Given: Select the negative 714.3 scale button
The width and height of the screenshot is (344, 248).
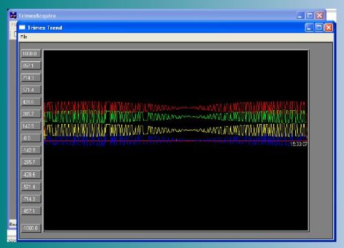Looking at the screenshot, I should coord(31,199).
